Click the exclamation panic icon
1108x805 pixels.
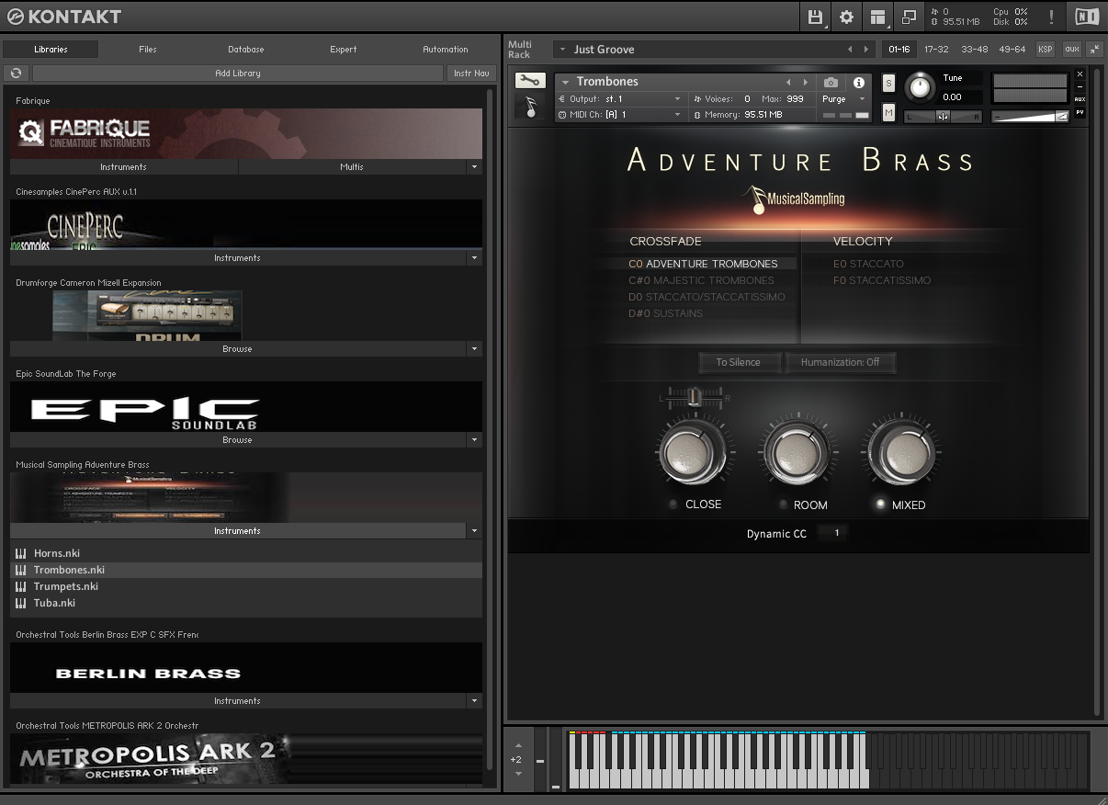(1051, 17)
